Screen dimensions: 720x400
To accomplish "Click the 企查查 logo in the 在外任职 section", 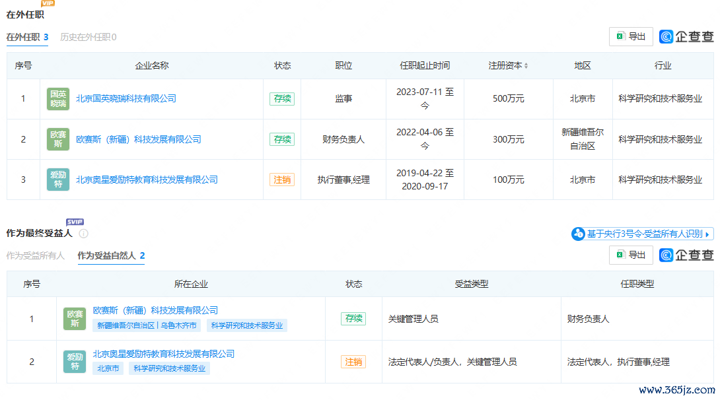I will (x=686, y=37).
